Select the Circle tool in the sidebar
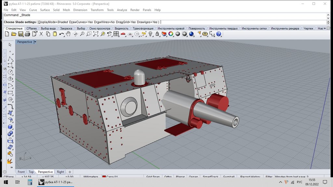The height and width of the screenshot is (187, 333). point(10,72)
